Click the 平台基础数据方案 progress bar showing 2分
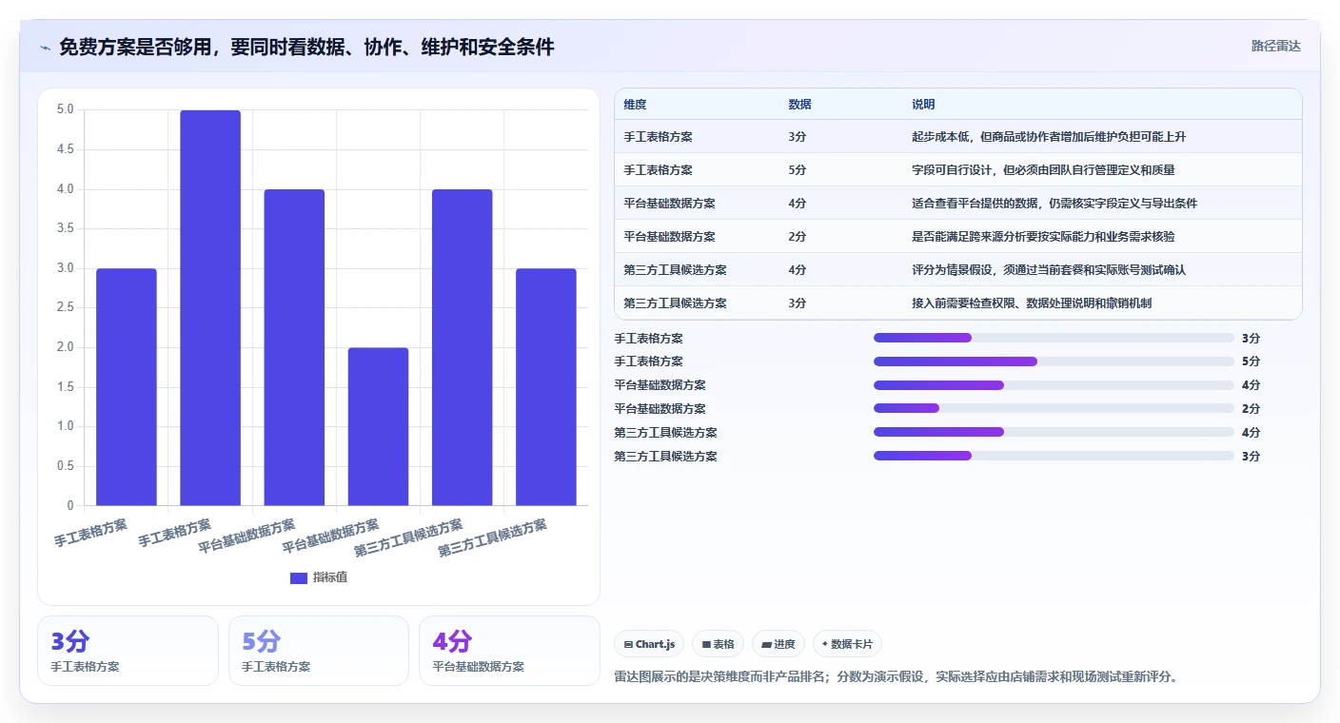Image resolution: width=1340 pixels, height=723 pixels. [x=1054, y=408]
